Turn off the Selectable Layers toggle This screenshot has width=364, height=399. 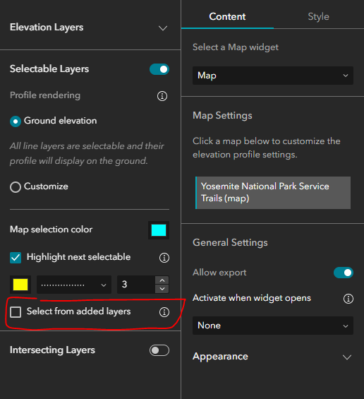coord(159,69)
